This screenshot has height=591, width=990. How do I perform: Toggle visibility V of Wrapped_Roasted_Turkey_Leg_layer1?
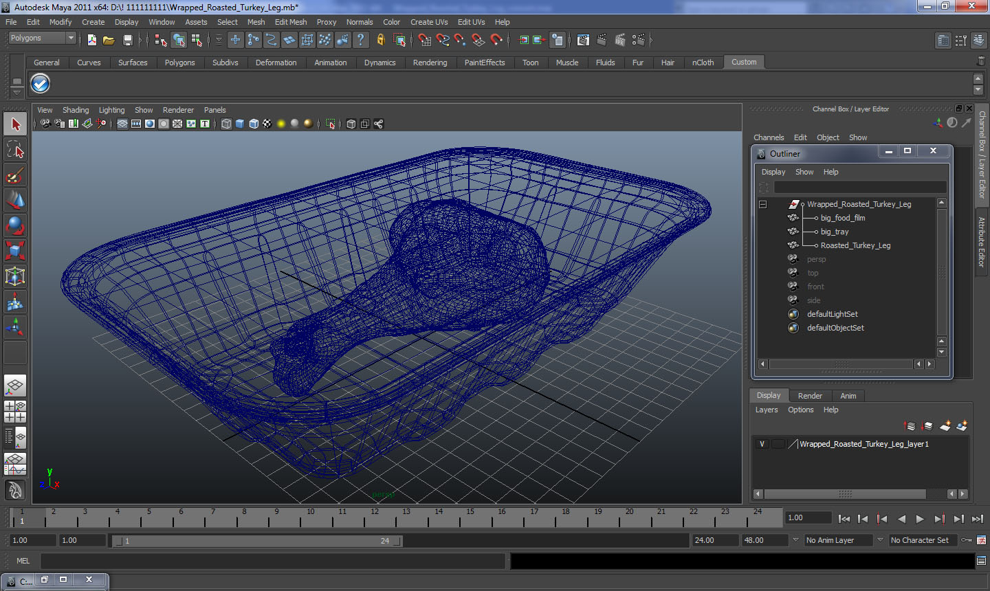coord(762,444)
